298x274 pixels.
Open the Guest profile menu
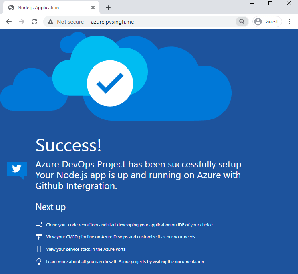(x=267, y=22)
